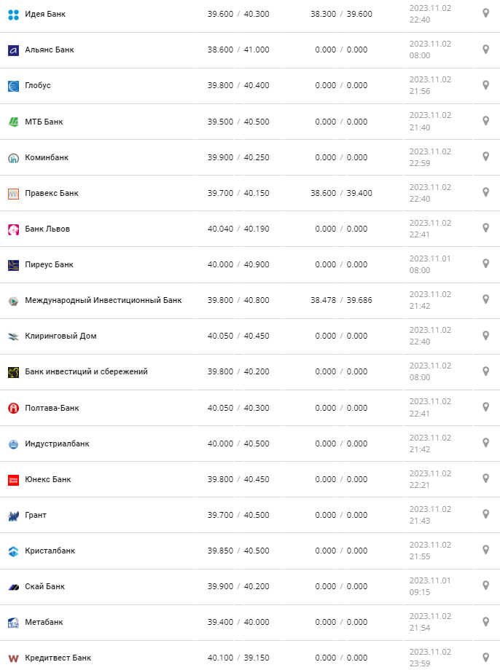The width and height of the screenshot is (500, 670).
Task: Click the МТБ Банк logo icon
Action: (13, 122)
